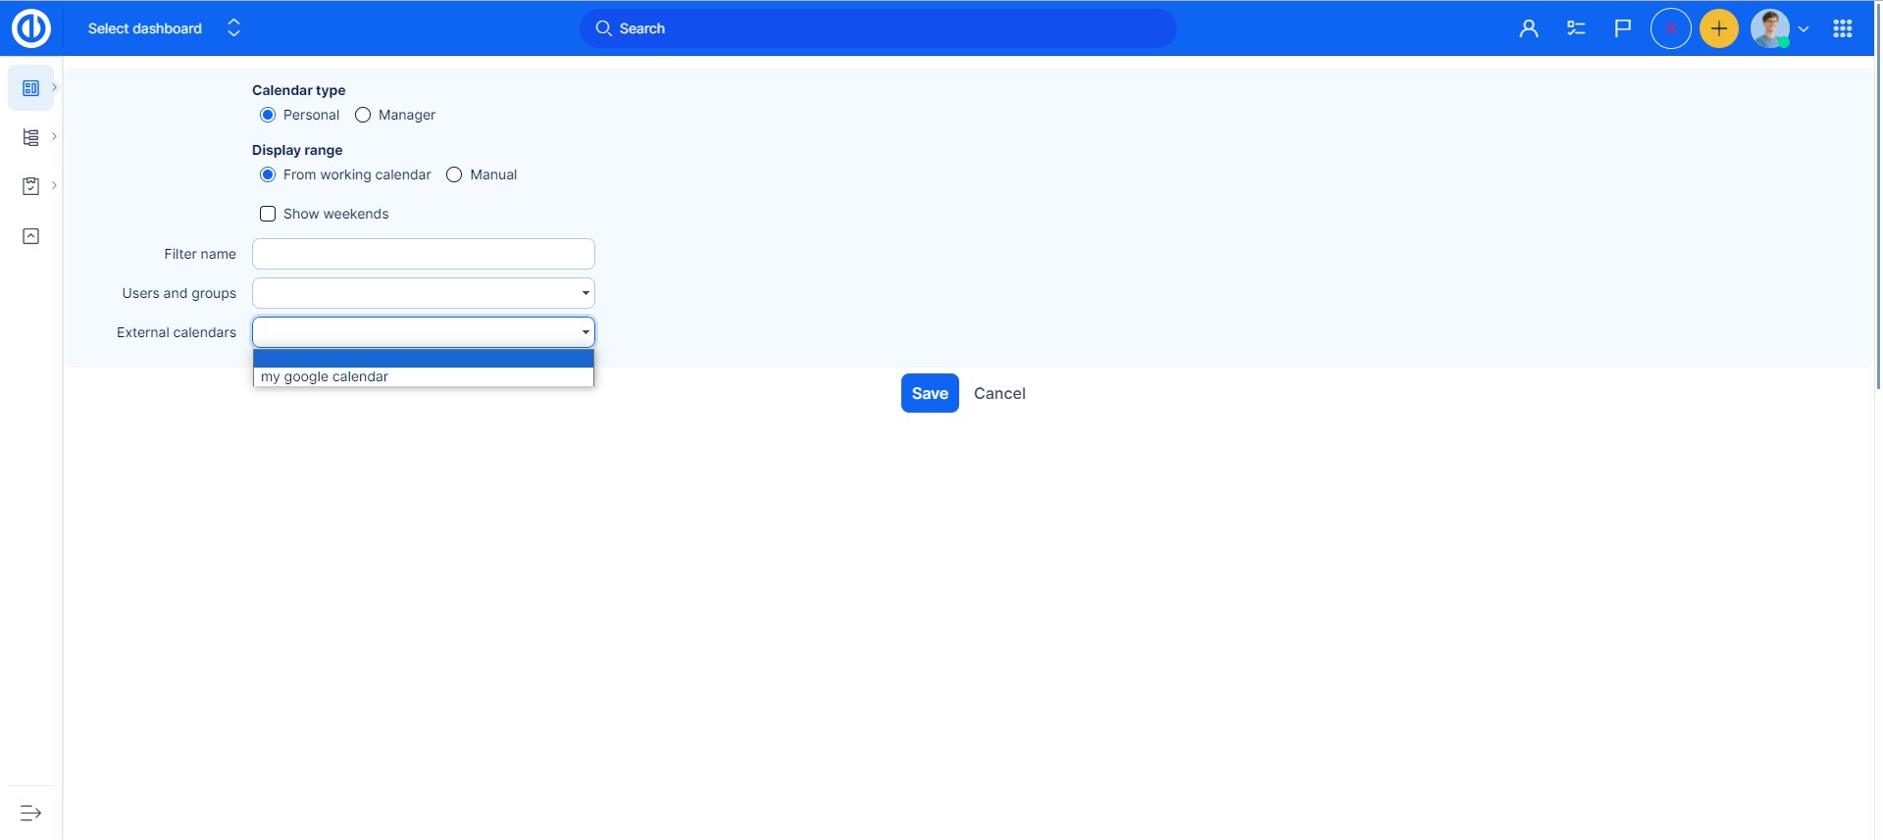Click the yellow plus add button

[x=1718, y=28]
